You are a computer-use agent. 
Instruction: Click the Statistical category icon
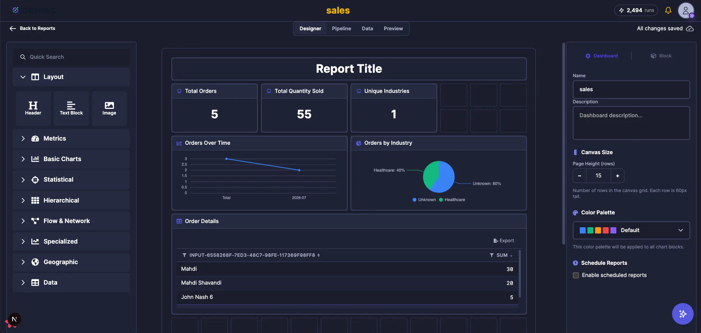point(35,180)
